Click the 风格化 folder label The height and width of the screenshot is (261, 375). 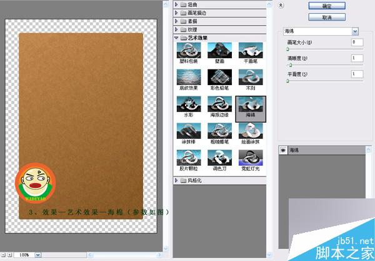(x=194, y=180)
